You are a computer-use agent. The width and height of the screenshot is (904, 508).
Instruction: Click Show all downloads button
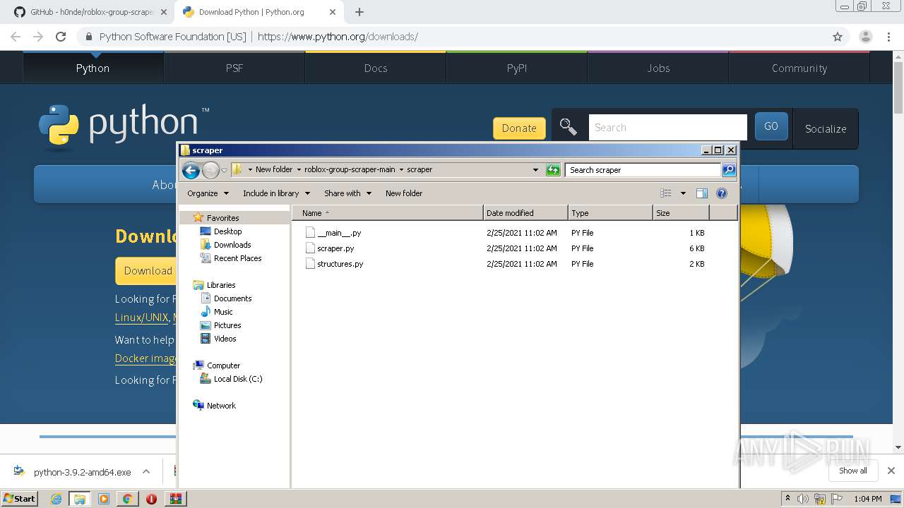click(852, 471)
